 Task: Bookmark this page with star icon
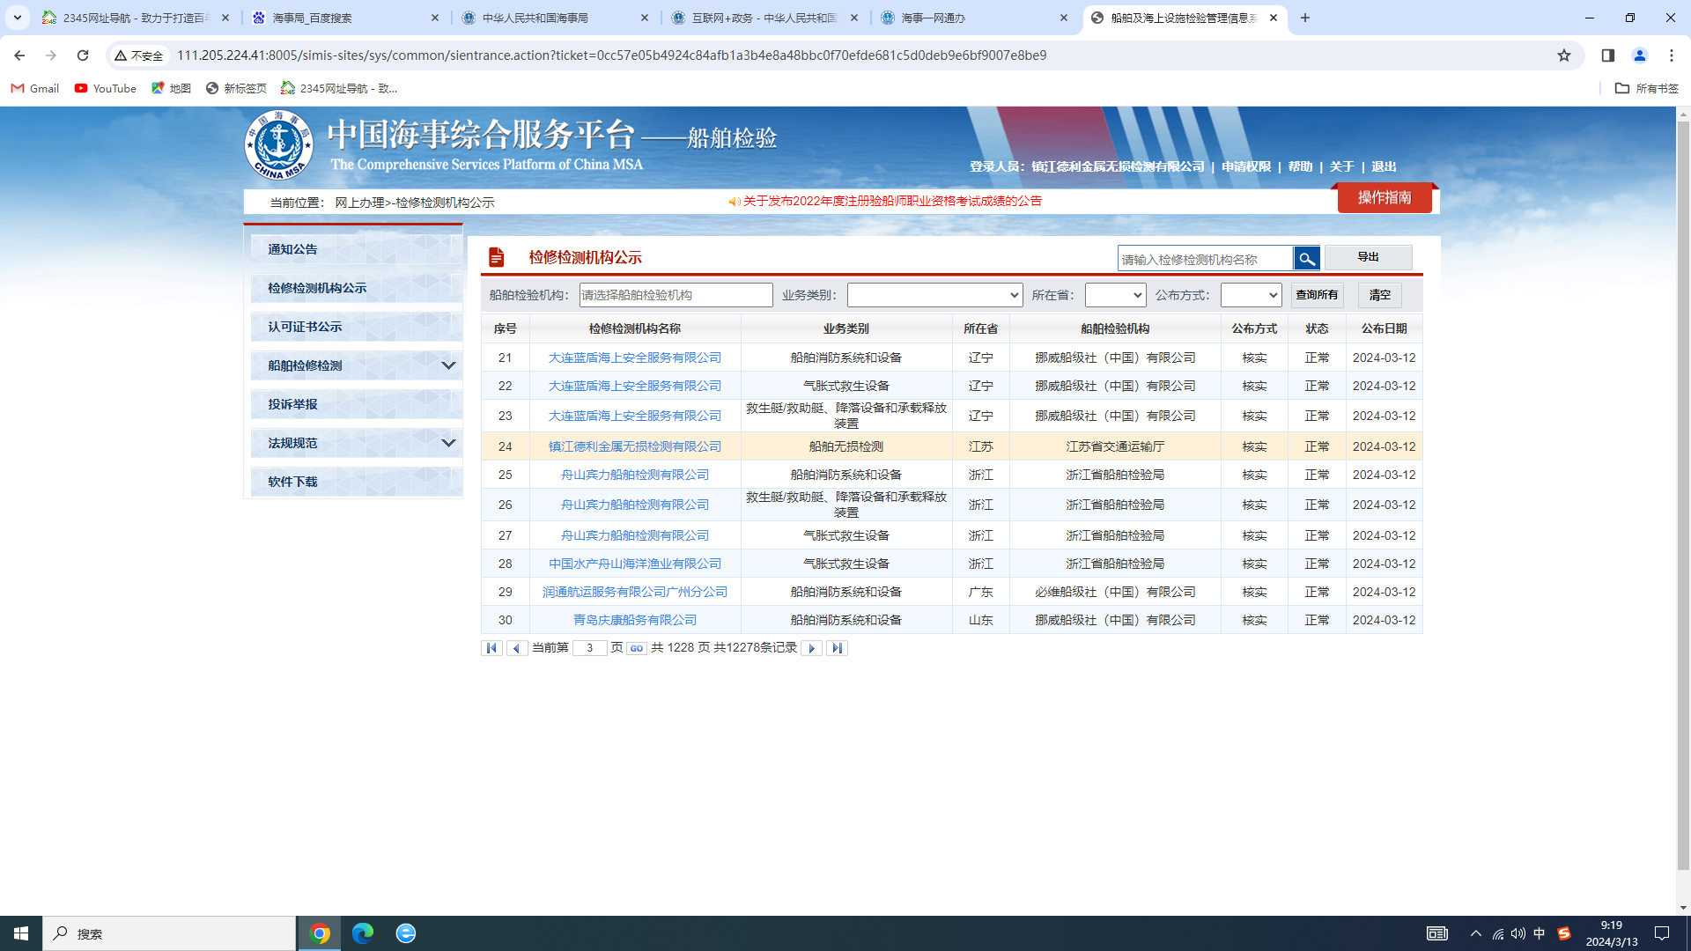pos(1563,55)
